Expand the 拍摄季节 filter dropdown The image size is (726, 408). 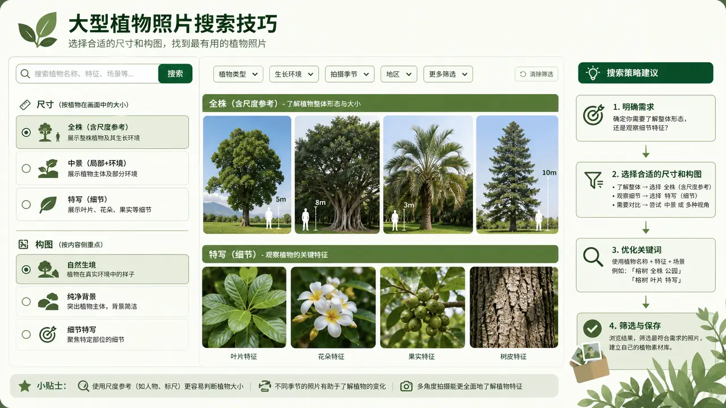point(349,74)
